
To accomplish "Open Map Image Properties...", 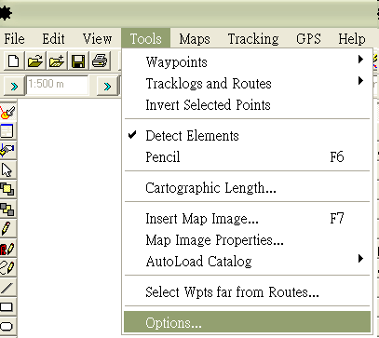I will [248, 240].
